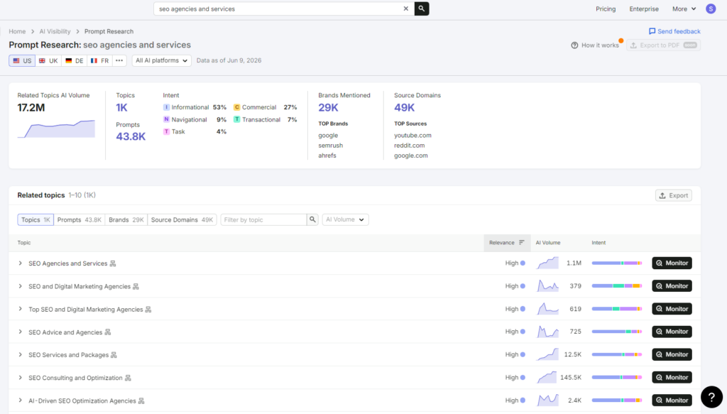Click the Related Topics AI Volume chart
This screenshot has width=727, height=414.
(56, 129)
